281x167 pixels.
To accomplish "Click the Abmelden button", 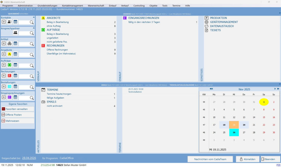I will tap(247, 159).
